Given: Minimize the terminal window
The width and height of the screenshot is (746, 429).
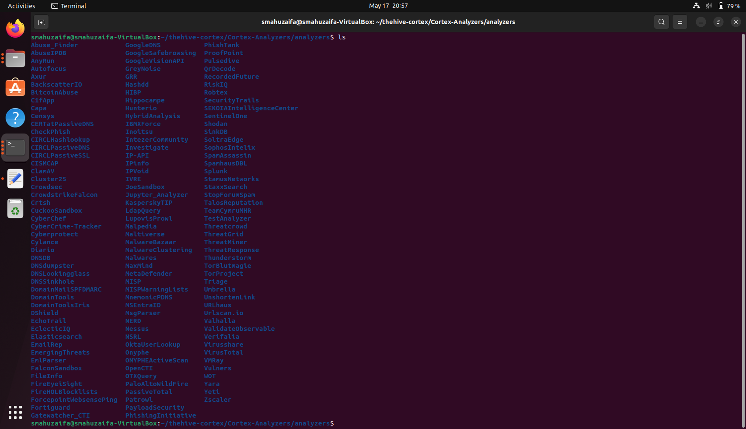Looking at the screenshot, I should pyautogui.click(x=701, y=22).
